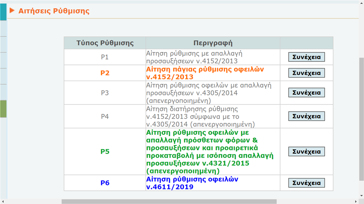Click the Τύπος Ρύθμισης column header
This screenshot has height=204, width=364.
pyautogui.click(x=105, y=43)
